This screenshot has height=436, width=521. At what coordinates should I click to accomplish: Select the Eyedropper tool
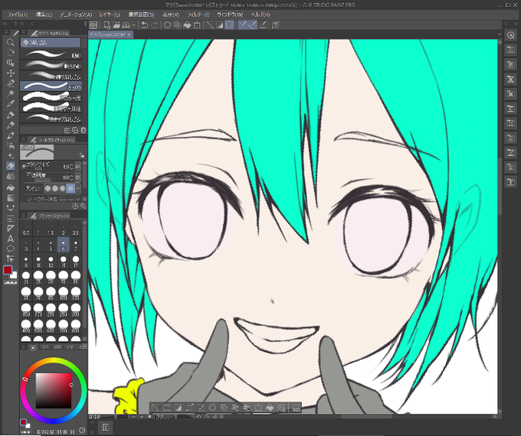(11, 104)
